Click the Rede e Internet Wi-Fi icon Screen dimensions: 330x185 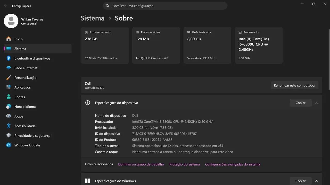click(9, 68)
